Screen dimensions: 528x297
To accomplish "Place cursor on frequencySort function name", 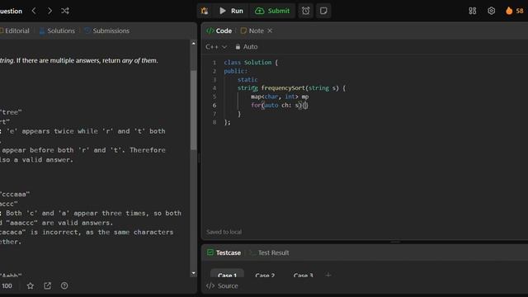I will (283, 88).
